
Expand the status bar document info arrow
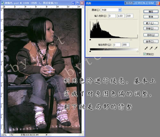tap(47, 135)
